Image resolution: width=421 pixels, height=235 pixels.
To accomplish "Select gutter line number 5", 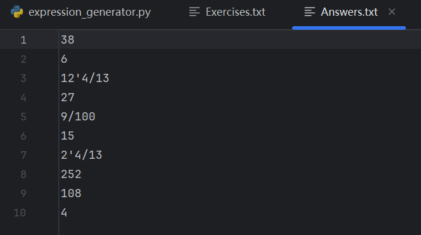I will point(23,116).
